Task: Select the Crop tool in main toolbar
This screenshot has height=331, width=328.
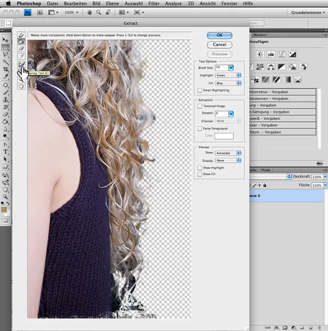Action: click(5, 69)
